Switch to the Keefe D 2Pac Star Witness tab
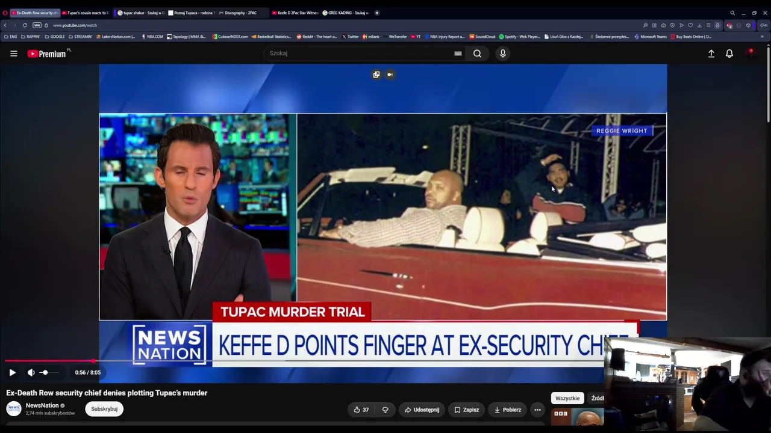 295,13
